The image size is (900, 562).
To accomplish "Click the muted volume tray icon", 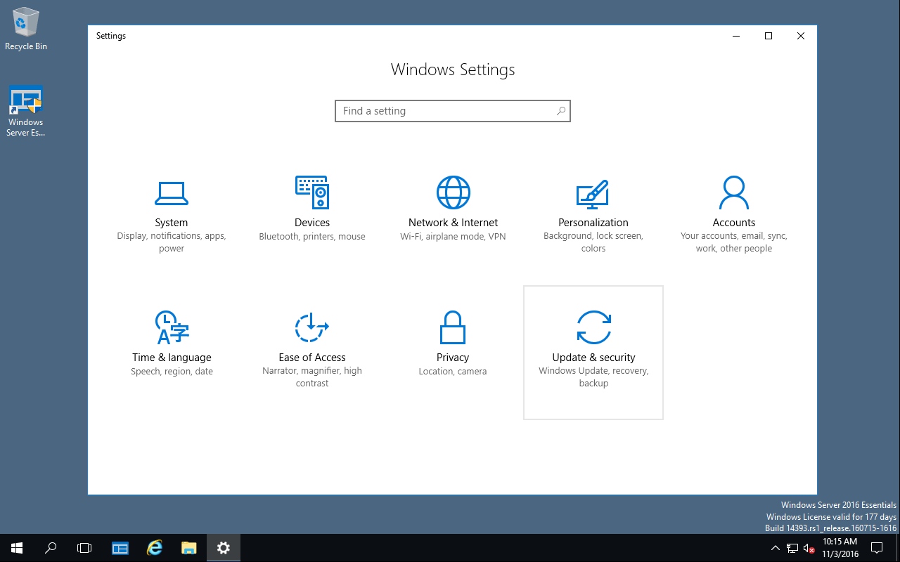I will [x=809, y=548].
